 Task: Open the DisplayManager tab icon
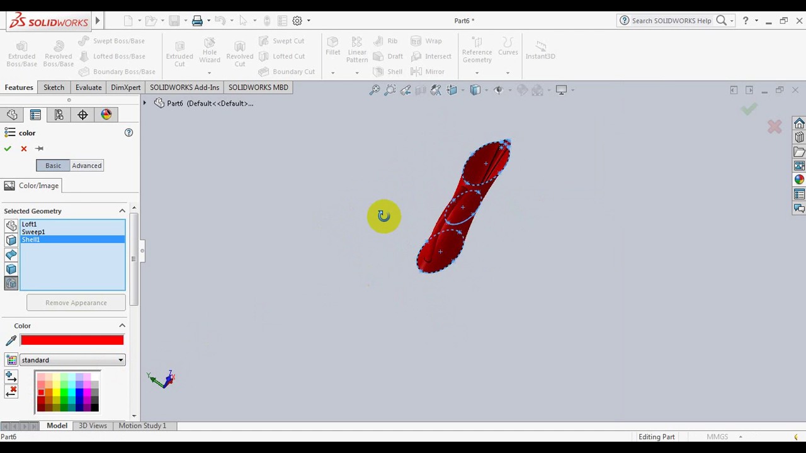click(x=106, y=115)
